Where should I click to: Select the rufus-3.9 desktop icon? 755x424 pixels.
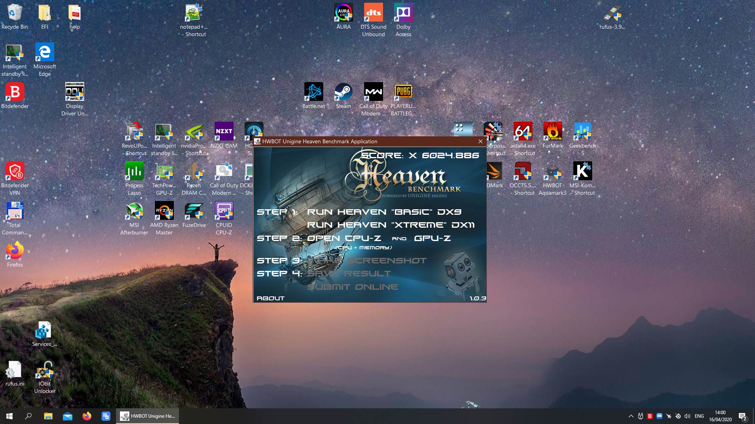[612, 17]
